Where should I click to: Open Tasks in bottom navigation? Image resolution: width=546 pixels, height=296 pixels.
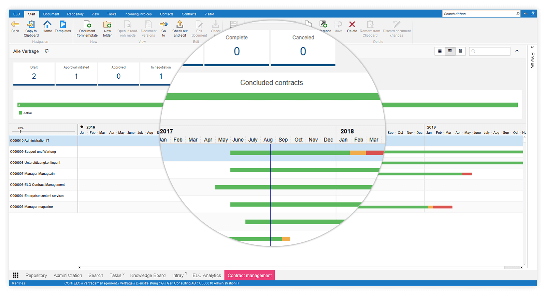coord(115,275)
